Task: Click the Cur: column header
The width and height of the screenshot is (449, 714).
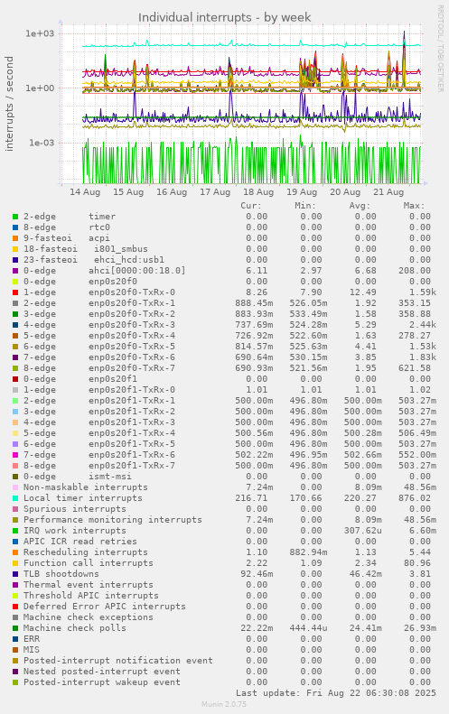Action: [x=251, y=206]
